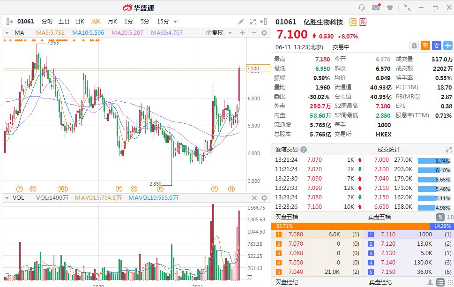Switch chart to 五日 five-day view
The height and width of the screenshot is (287, 454).
64,22
